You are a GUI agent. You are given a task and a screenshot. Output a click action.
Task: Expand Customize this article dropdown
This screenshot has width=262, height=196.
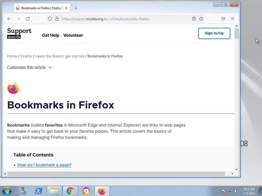pos(29,67)
